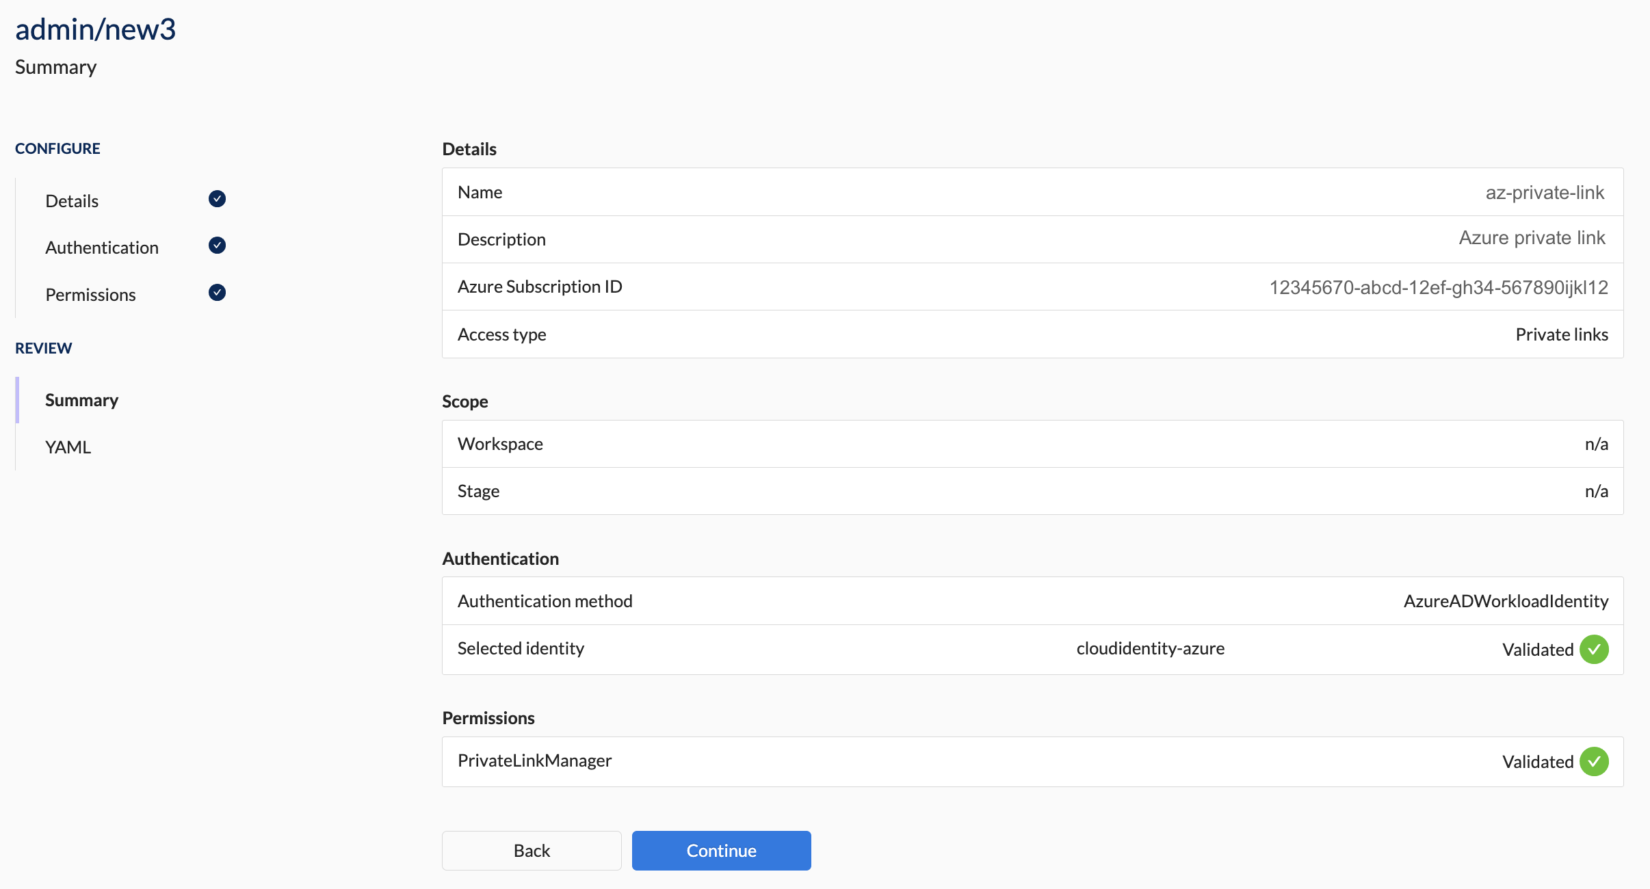The height and width of the screenshot is (889, 1650).
Task: Click the Description label in Details table
Action: tap(501, 239)
